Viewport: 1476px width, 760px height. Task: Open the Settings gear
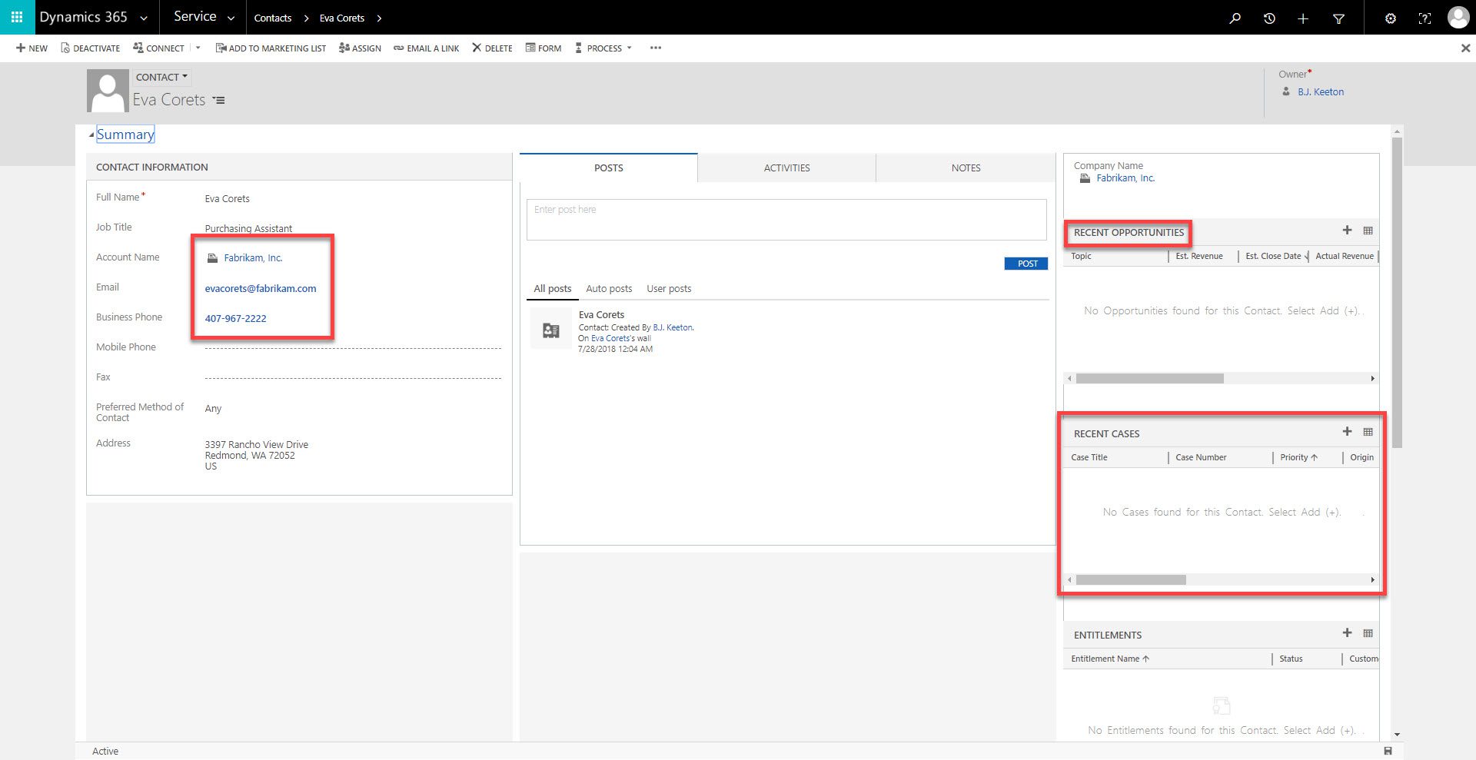[1390, 18]
